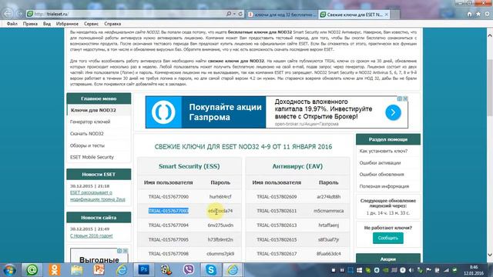This screenshot has height=277, width=493.
Task: Switch to the 'ключи для нод 32' tab
Action: click(282, 15)
